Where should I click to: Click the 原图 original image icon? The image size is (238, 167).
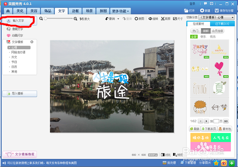[x=136, y=19]
